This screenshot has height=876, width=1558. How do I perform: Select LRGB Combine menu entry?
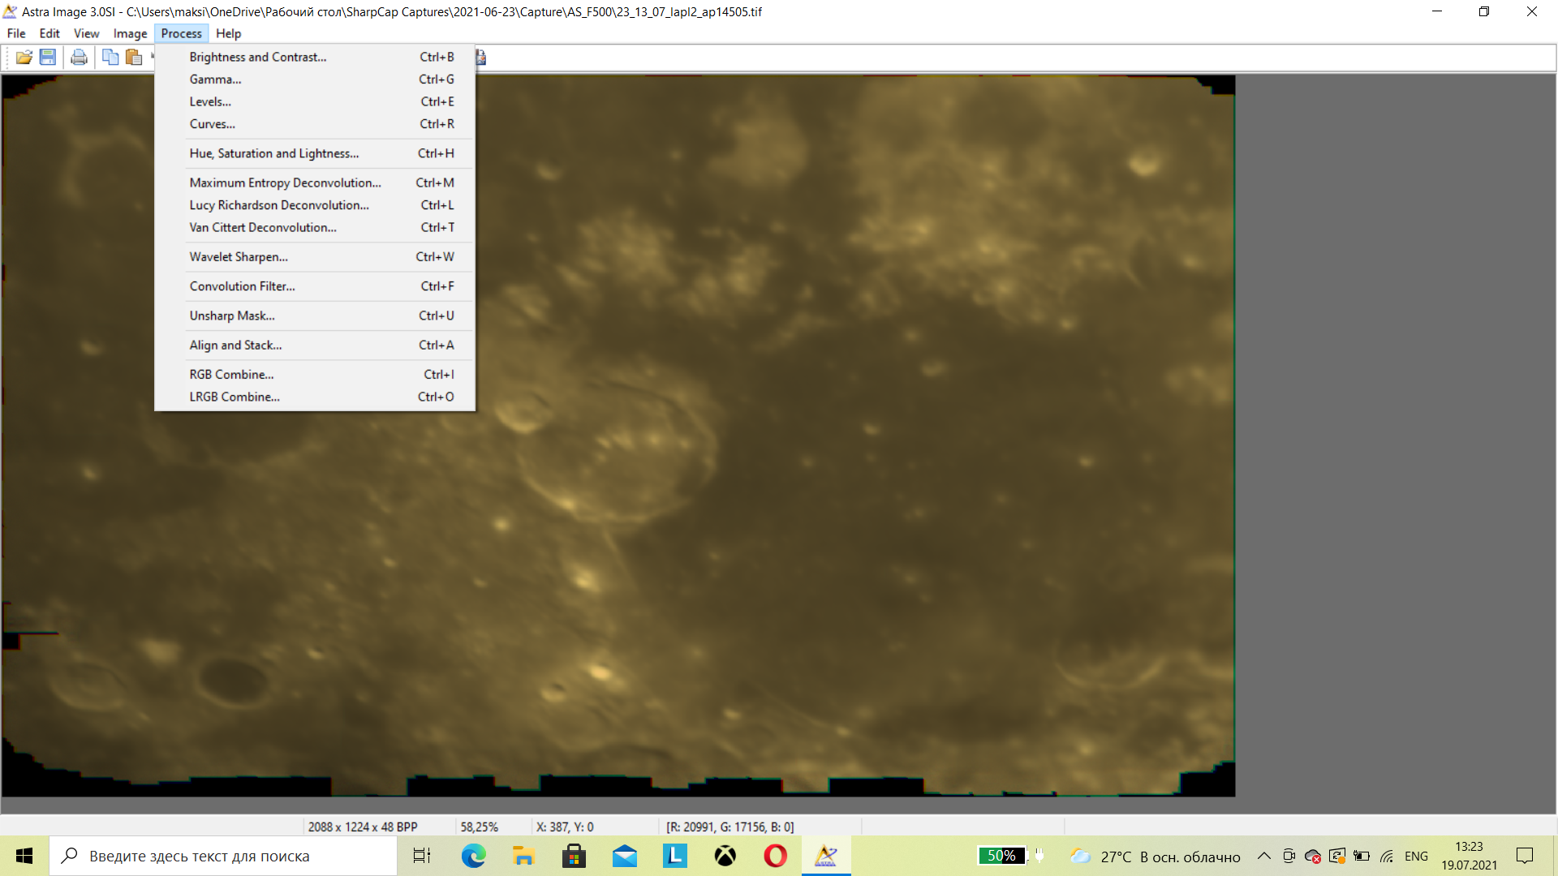235,397
